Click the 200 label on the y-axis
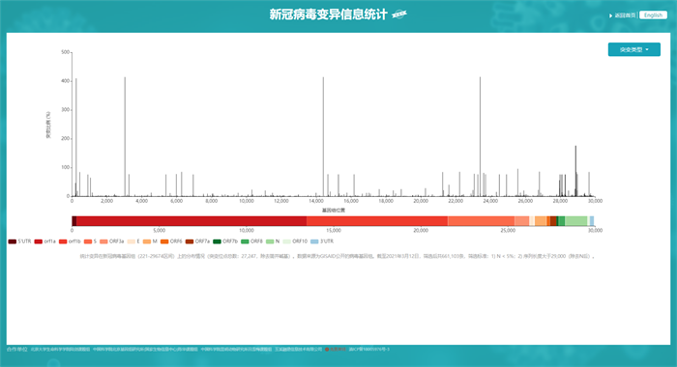 point(65,139)
